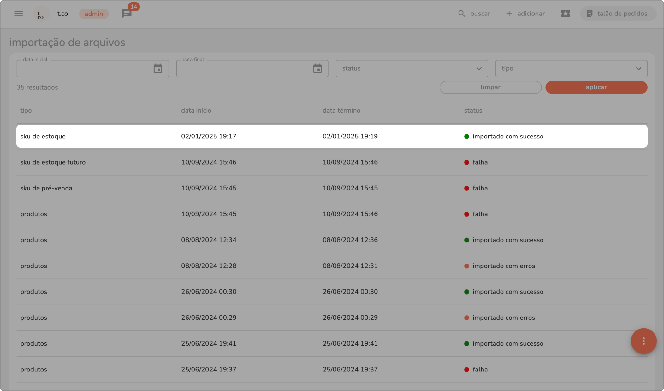Viewport: 664px width, 391px height.
Task: Open the calendar for data final
Action: click(317, 68)
